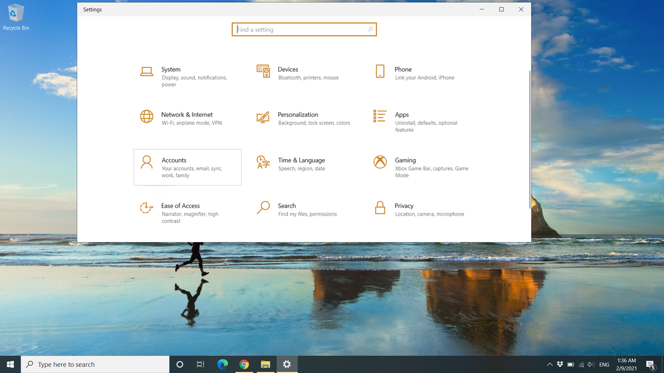Open the Action Center notifications
Screen dimensions: 664x373
651,364
